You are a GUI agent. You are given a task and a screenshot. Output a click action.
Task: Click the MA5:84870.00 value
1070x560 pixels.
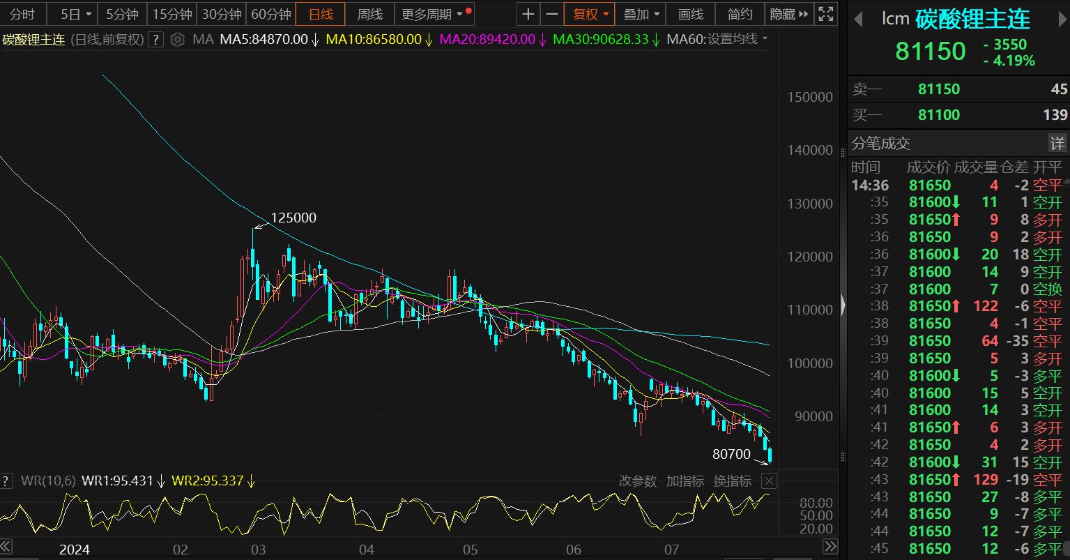click(x=264, y=40)
